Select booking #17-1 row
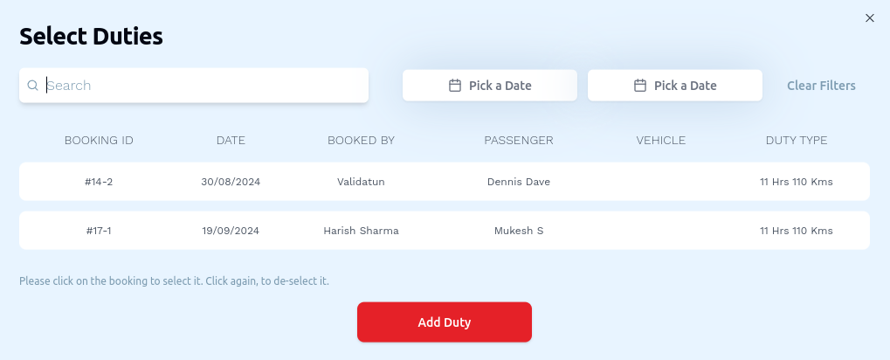Viewport: 890px width, 360px height. (444, 231)
